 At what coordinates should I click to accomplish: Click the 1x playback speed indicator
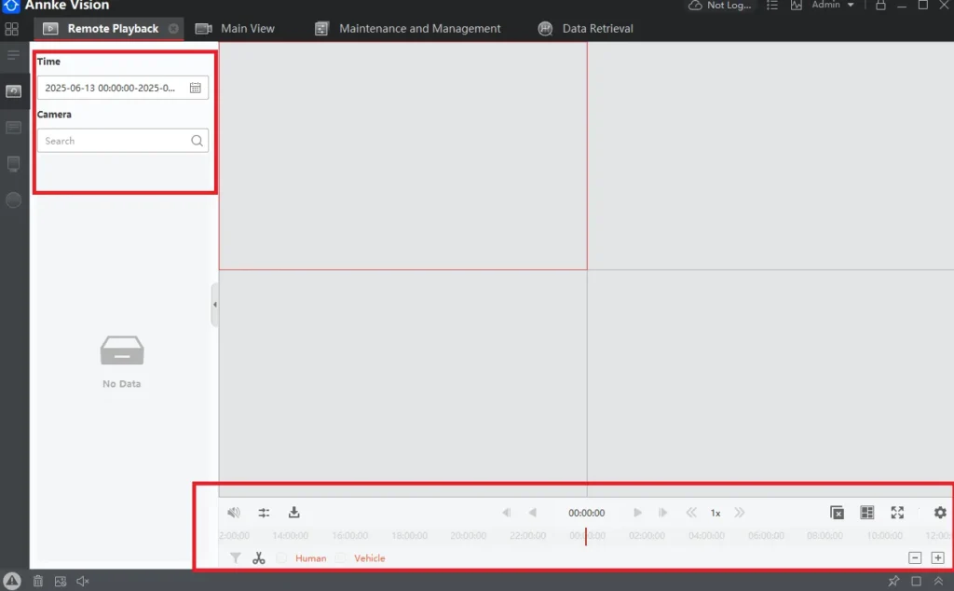click(x=715, y=513)
